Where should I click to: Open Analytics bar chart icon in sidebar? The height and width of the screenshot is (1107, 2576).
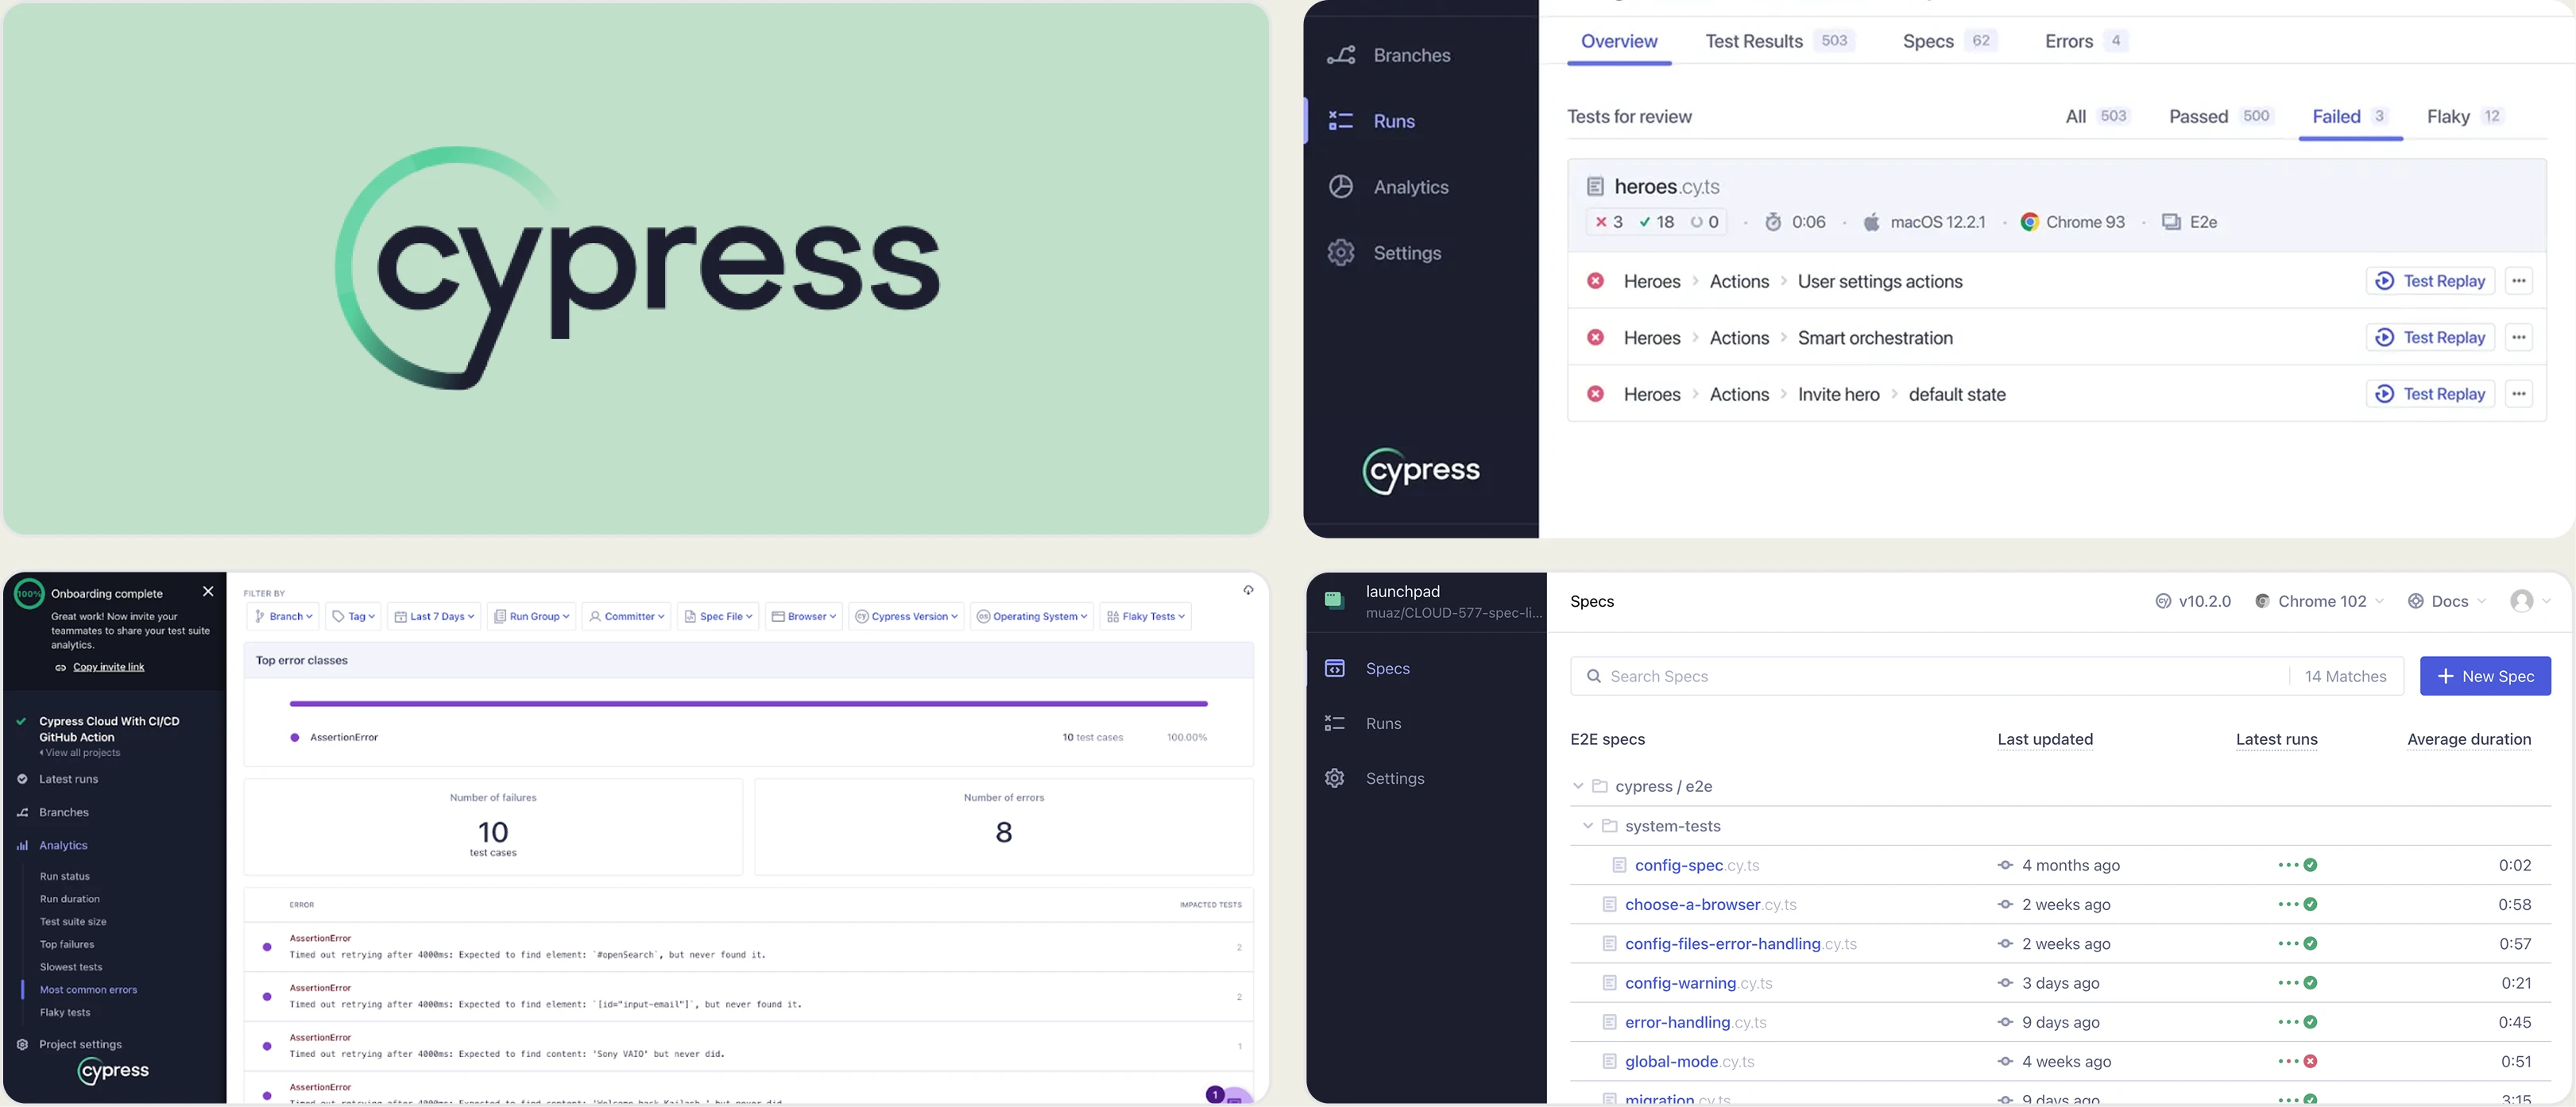[x=22, y=845]
